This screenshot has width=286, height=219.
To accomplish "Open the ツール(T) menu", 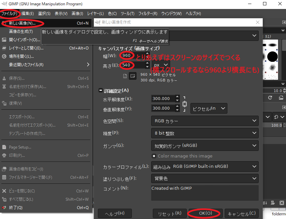I will pos(128,14).
